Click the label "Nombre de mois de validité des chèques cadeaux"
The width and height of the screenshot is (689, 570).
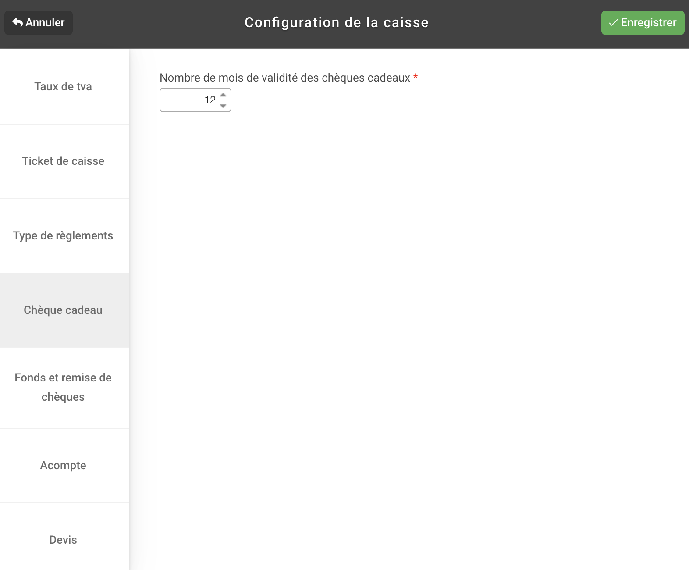[285, 78]
